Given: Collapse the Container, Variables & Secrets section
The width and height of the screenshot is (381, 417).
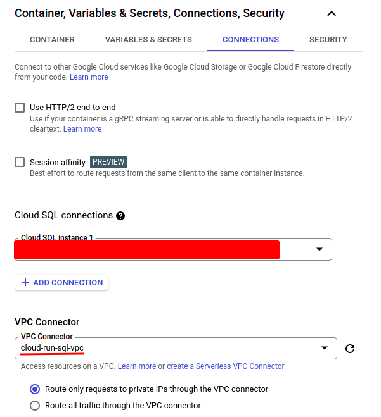Looking at the screenshot, I should tap(331, 13).
